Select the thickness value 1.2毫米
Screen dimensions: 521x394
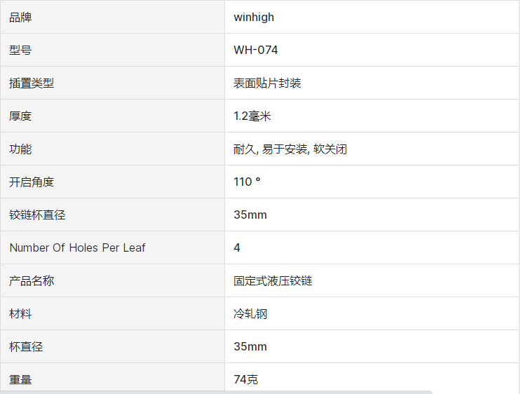pos(252,116)
